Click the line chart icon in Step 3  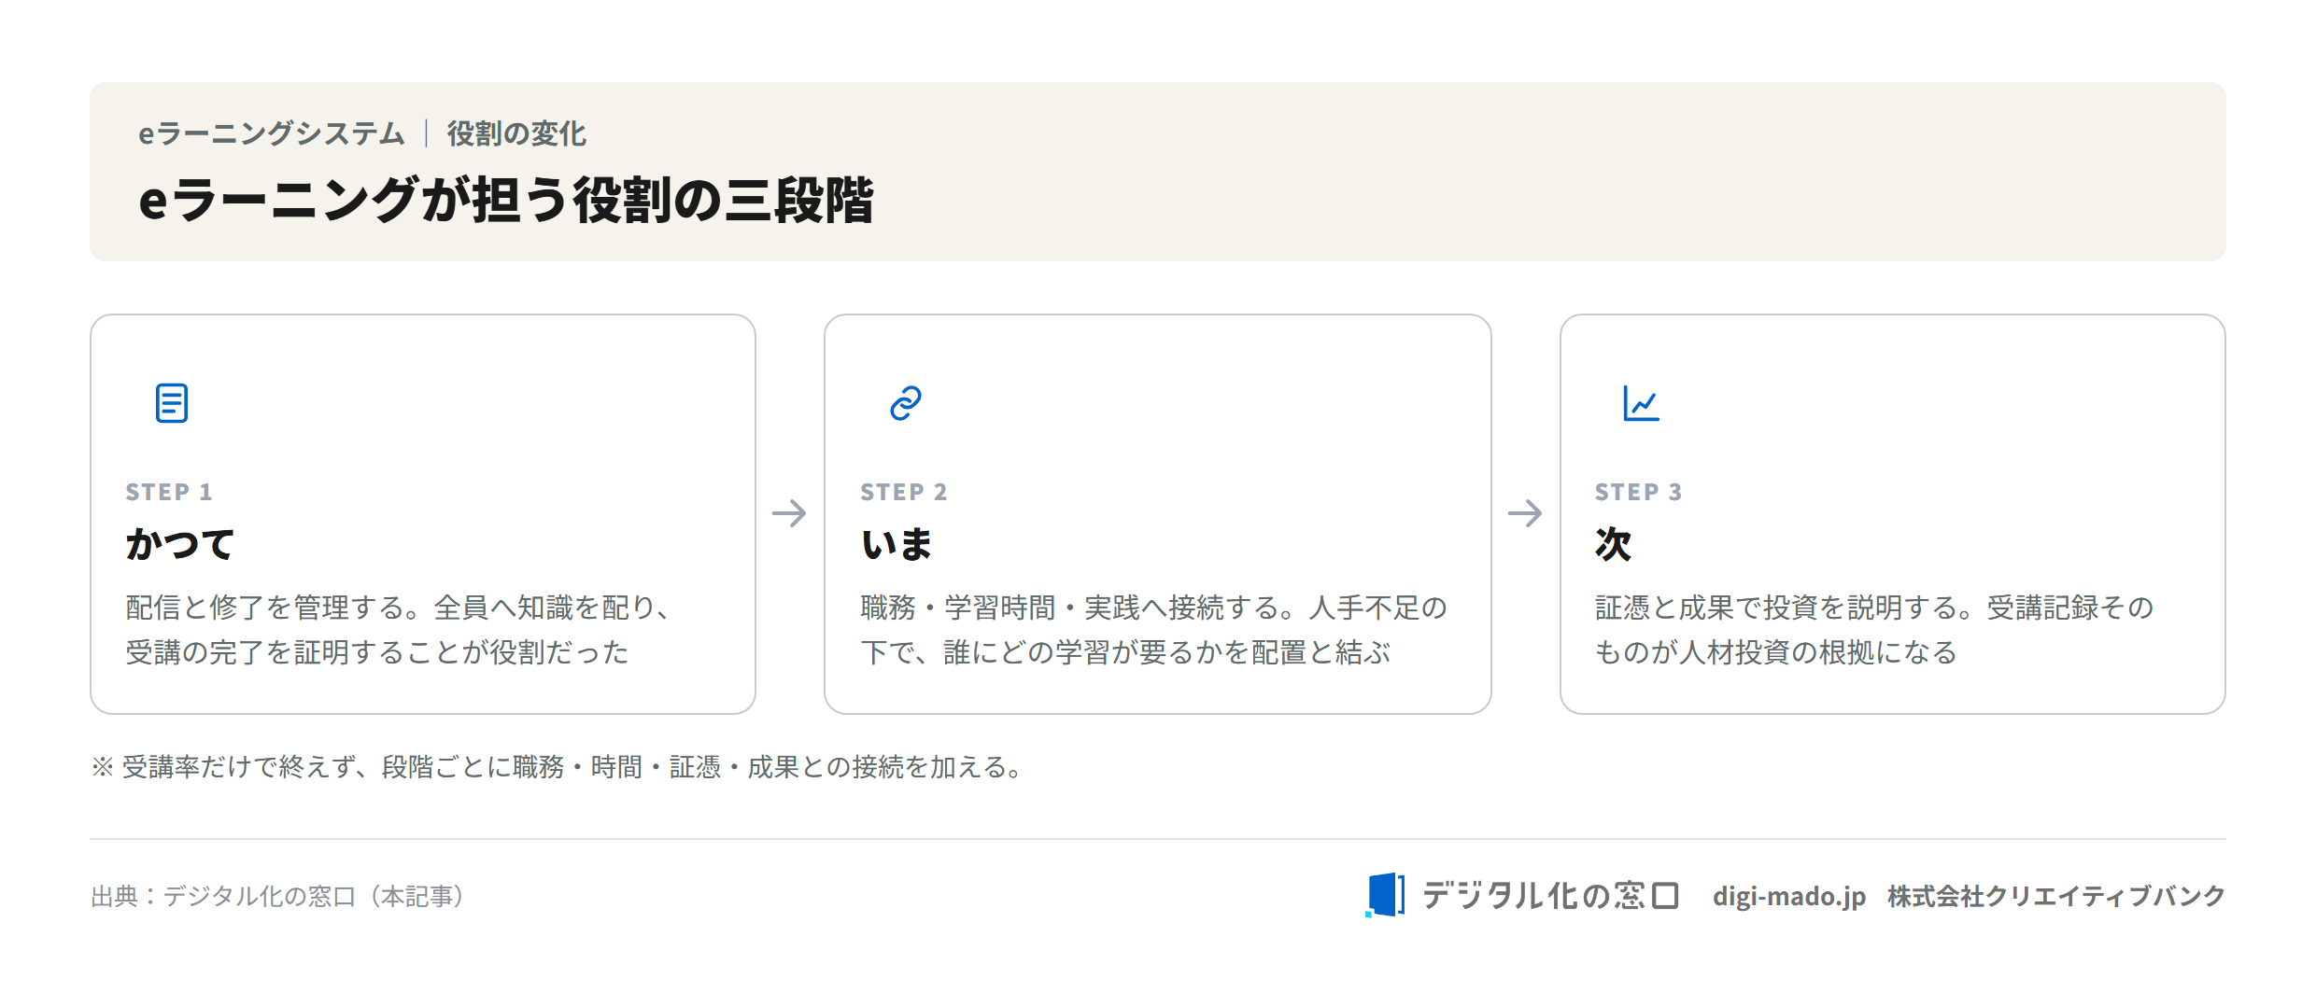[1641, 403]
